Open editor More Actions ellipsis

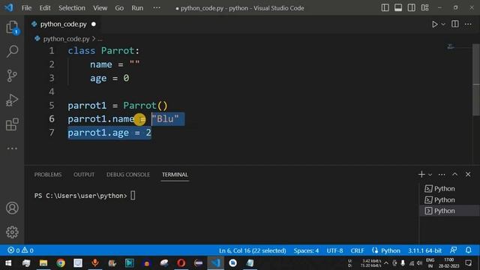[x=468, y=24]
